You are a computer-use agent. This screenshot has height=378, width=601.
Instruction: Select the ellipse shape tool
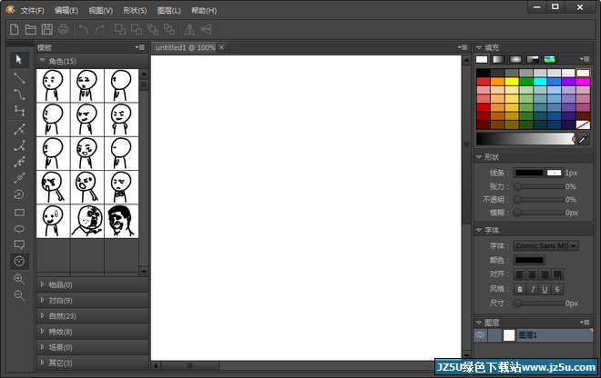(x=19, y=229)
